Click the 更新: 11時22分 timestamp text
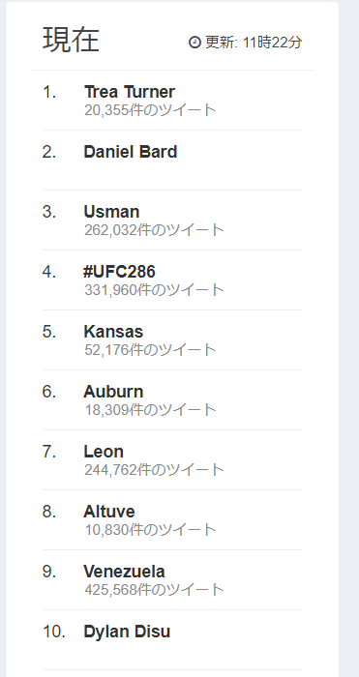Image resolution: width=359 pixels, height=677 pixels. coord(254,43)
